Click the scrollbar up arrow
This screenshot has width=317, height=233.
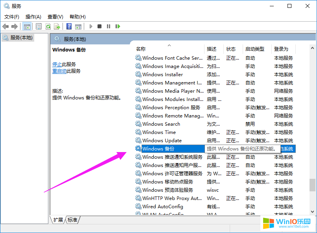point(312,48)
